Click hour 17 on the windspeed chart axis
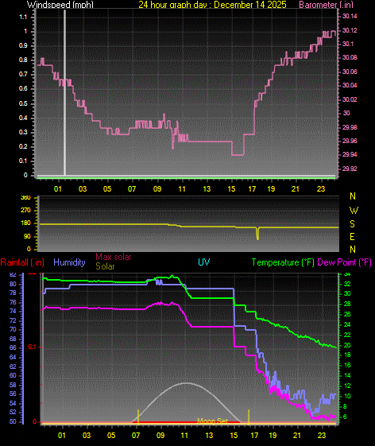Image resolution: width=375 pixels, height=446 pixels. [x=252, y=189]
